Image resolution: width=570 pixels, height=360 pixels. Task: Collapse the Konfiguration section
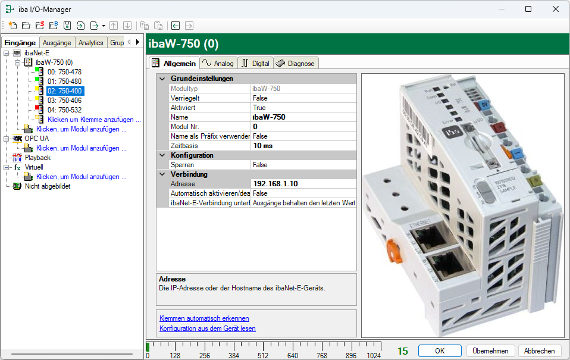point(162,155)
